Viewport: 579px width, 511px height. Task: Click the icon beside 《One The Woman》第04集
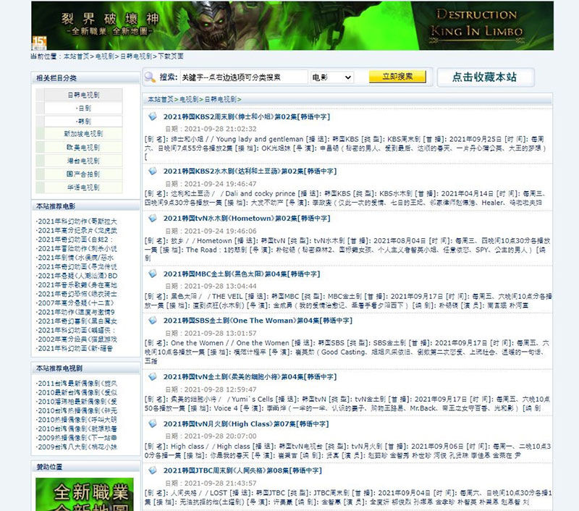pyautogui.click(x=153, y=321)
